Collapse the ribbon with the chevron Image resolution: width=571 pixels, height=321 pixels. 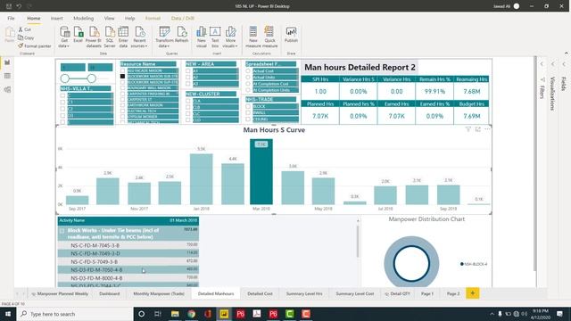coord(567,53)
